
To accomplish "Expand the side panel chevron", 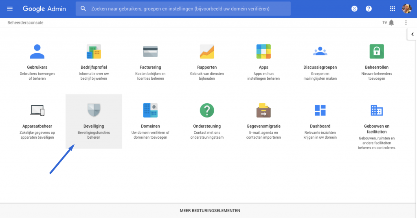I will [x=412, y=34].
